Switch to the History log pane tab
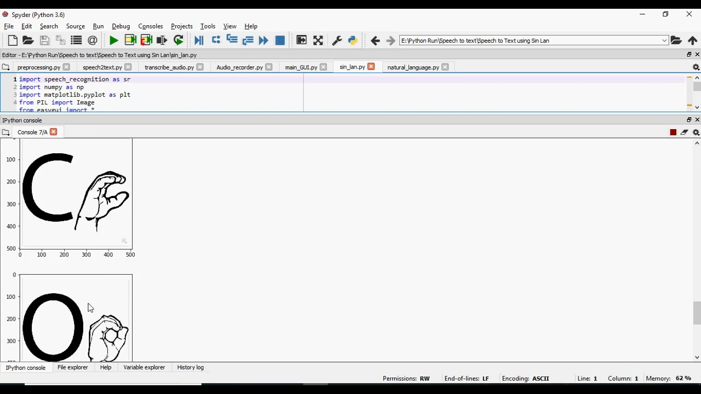Image resolution: width=701 pixels, height=394 pixels. (x=191, y=367)
